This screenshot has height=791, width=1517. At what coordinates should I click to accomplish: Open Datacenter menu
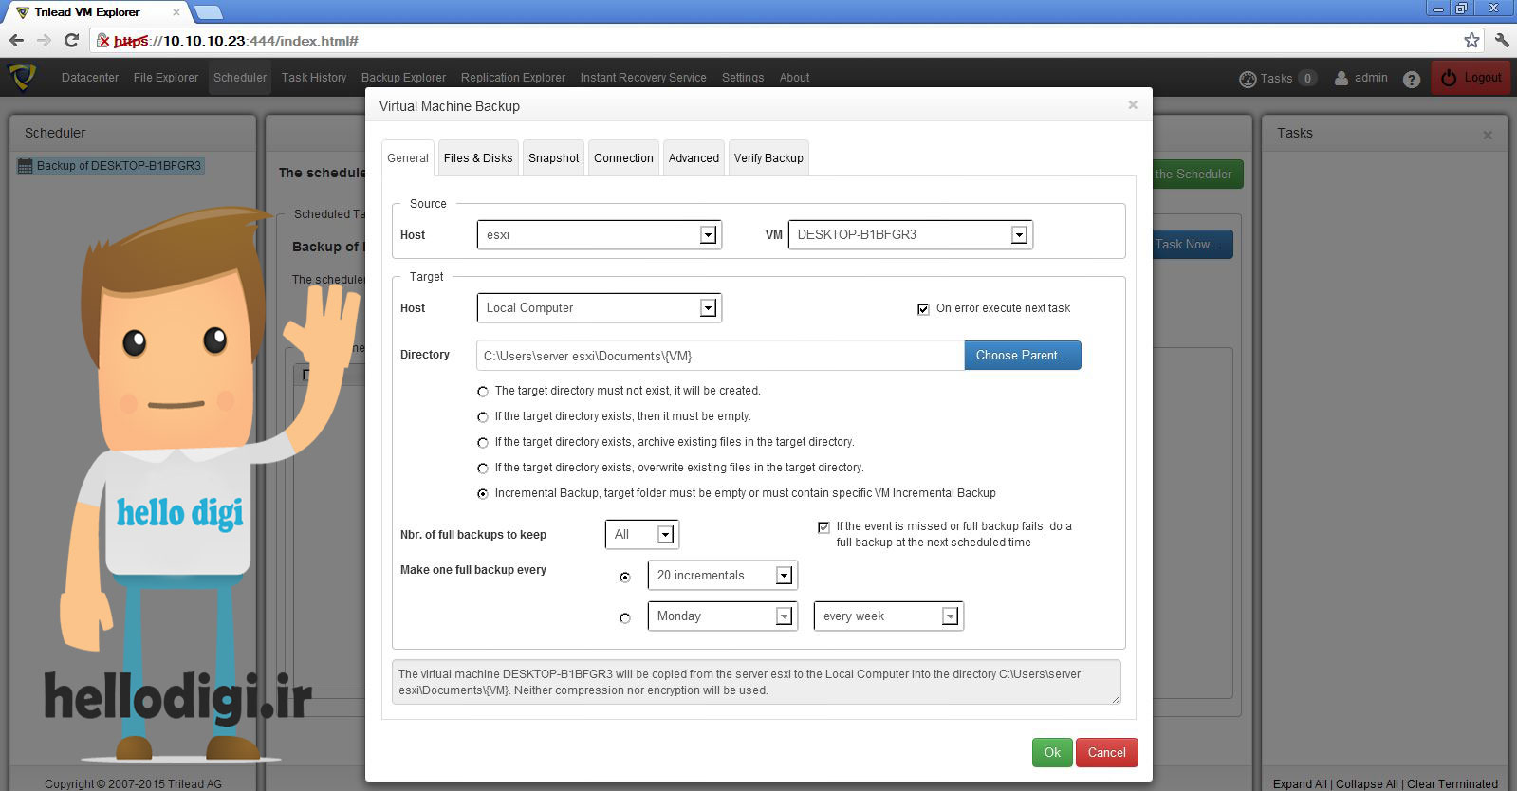coord(90,78)
